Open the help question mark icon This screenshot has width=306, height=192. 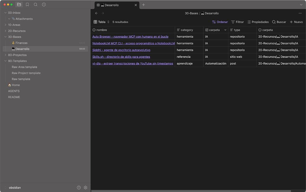79,188
